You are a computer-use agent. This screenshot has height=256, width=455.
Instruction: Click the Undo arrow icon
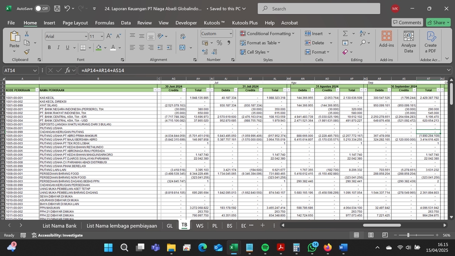click(67, 9)
